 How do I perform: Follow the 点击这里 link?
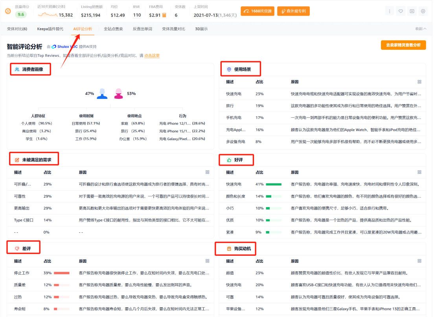tap(152, 55)
